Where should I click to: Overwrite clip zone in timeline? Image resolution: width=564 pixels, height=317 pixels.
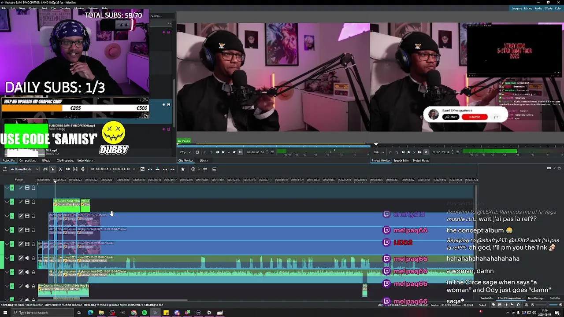tap(157, 169)
